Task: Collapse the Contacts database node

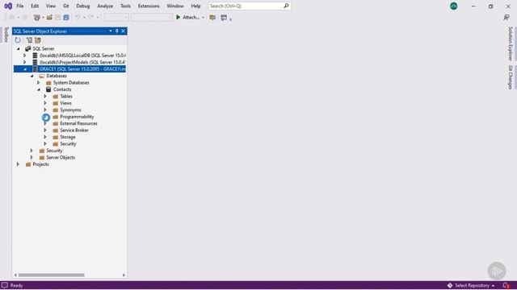Action: [x=39, y=89]
